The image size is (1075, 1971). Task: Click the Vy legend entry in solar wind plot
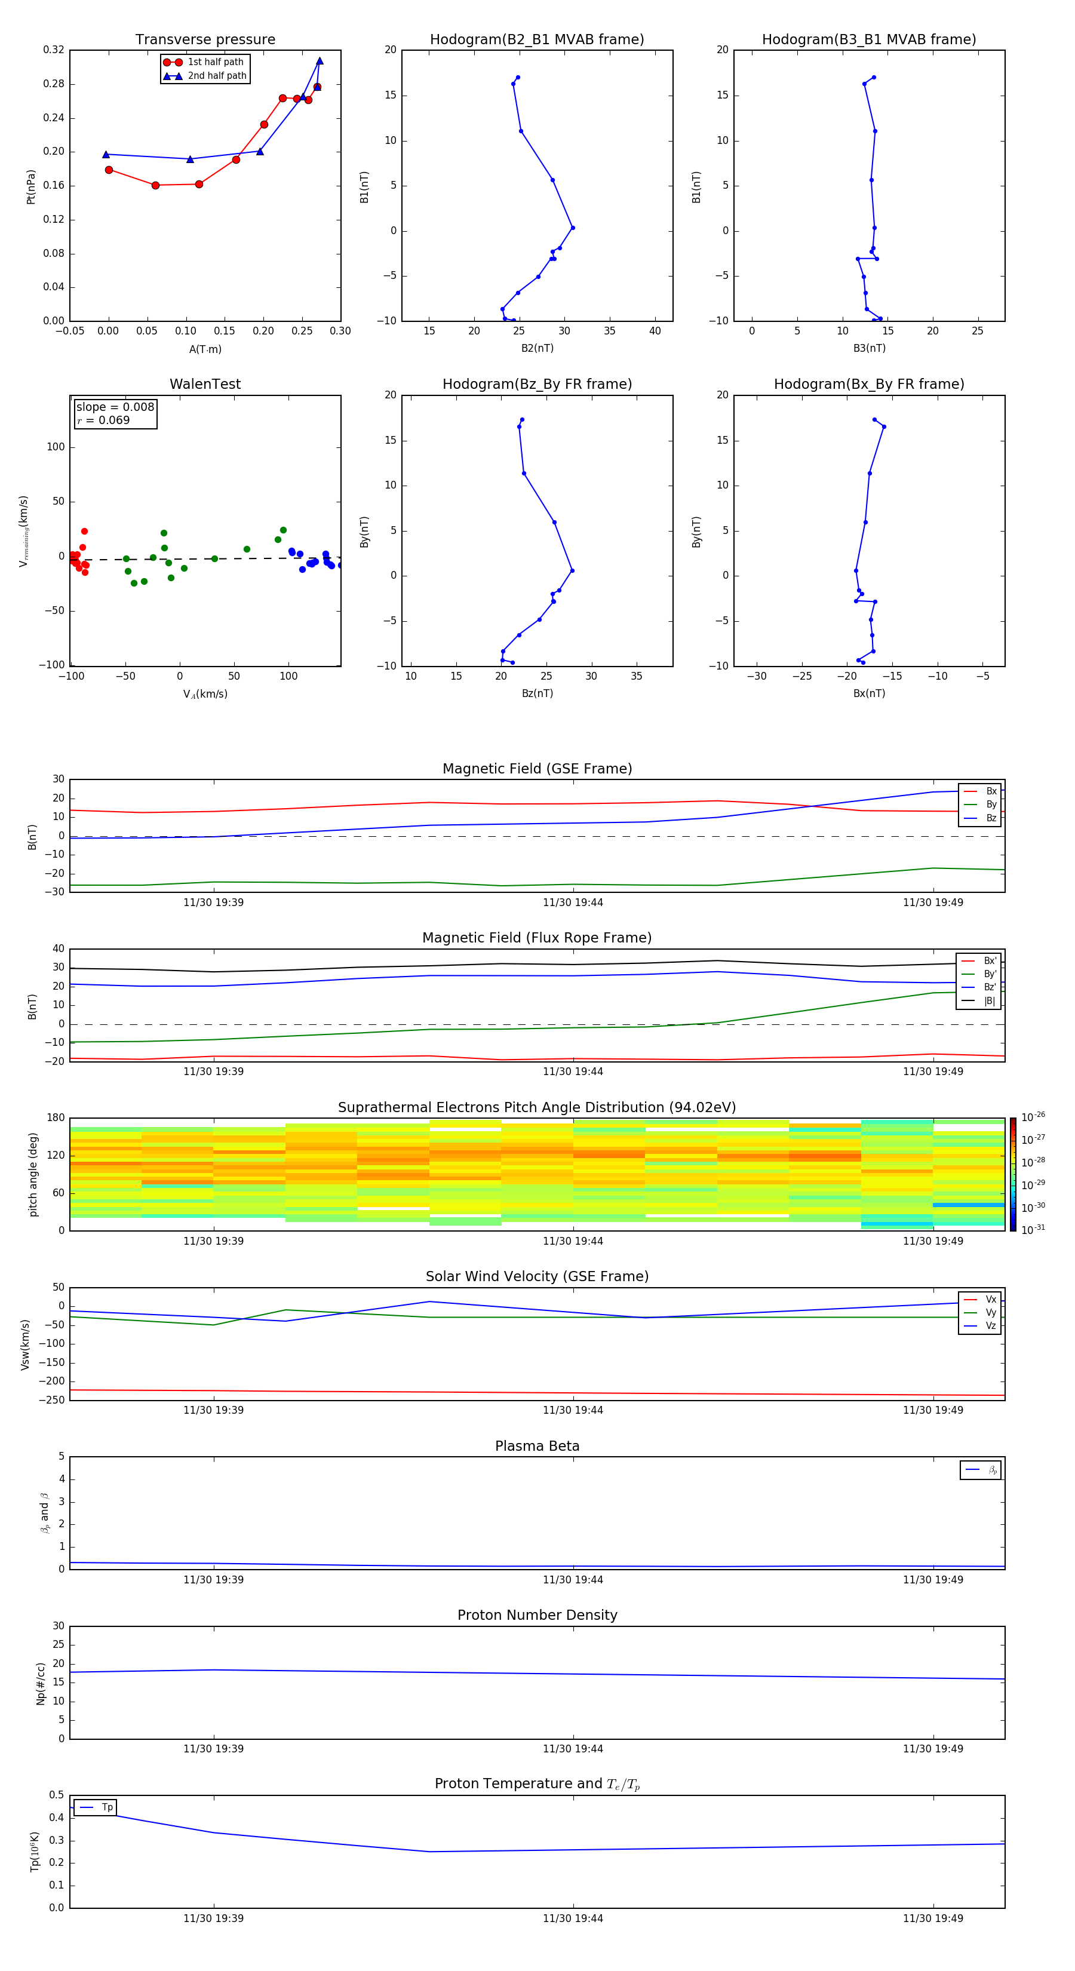point(980,1313)
